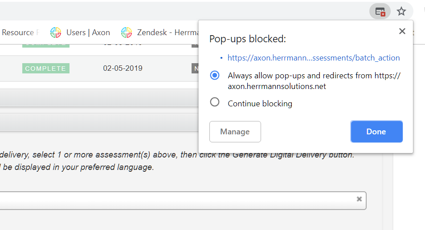The height and width of the screenshot is (230, 425).
Task: Clear the text field using its x icon
Action: [359, 199]
